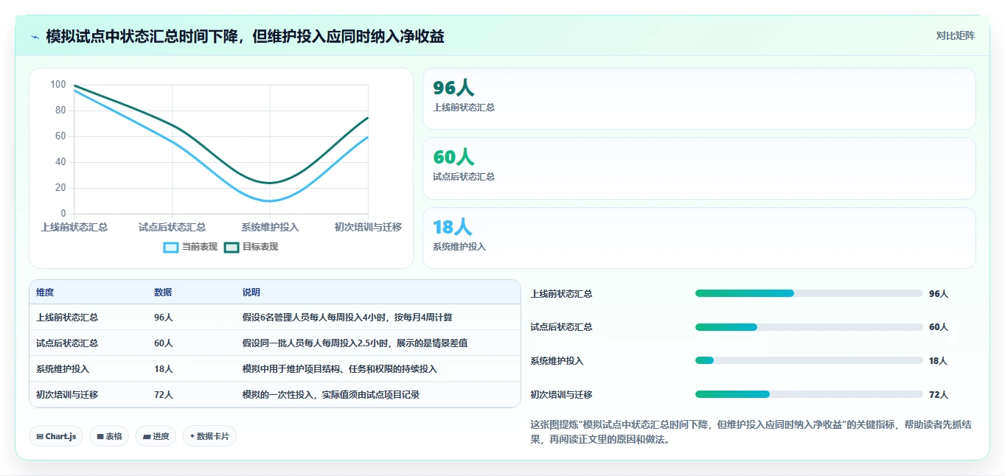Click the 96人 table cell
The width and height of the screenshot is (1005, 476).
pos(164,318)
